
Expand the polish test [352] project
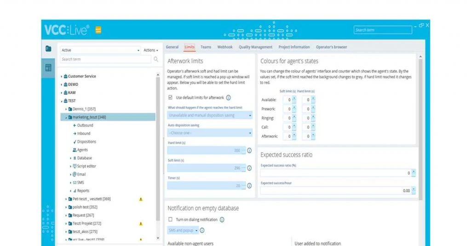(66, 207)
